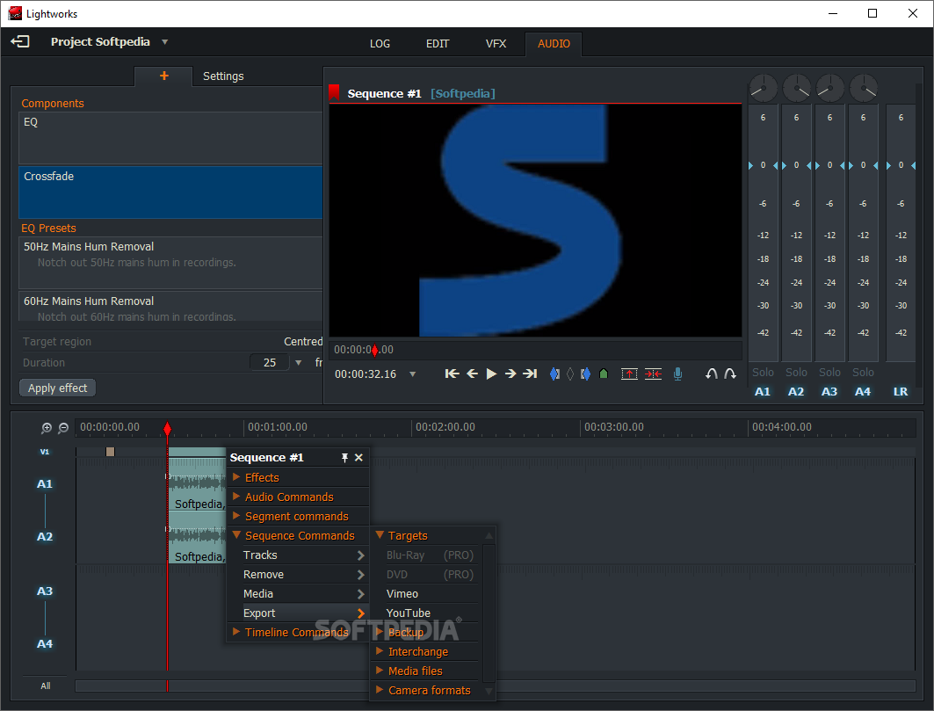Switch to the VFX tab
The width and height of the screenshot is (934, 711).
tap(496, 44)
